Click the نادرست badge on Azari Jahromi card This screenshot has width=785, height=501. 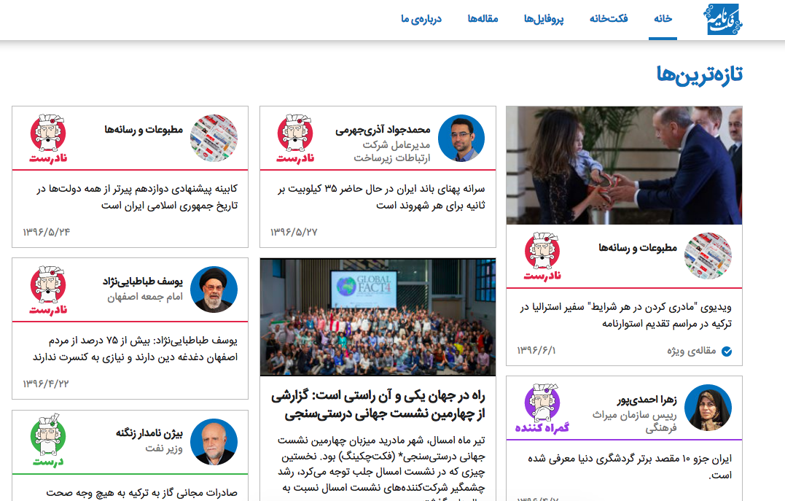(295, 139)
